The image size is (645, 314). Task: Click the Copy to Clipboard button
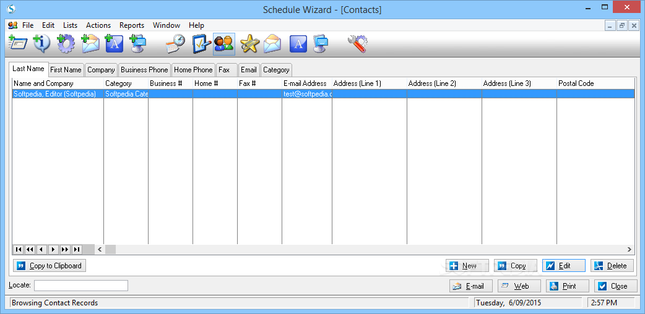50,266
